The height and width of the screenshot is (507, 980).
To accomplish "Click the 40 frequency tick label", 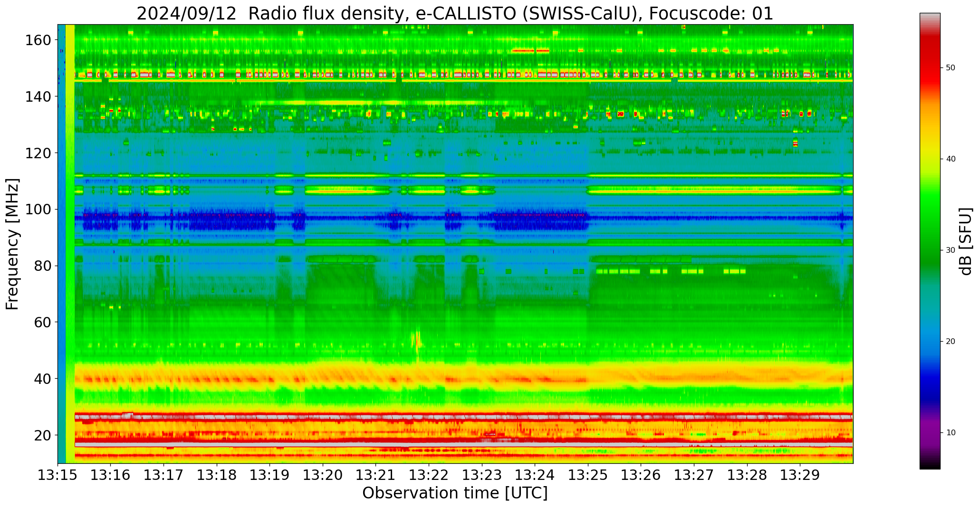I will pyautogui.click(x=43, y=379).
